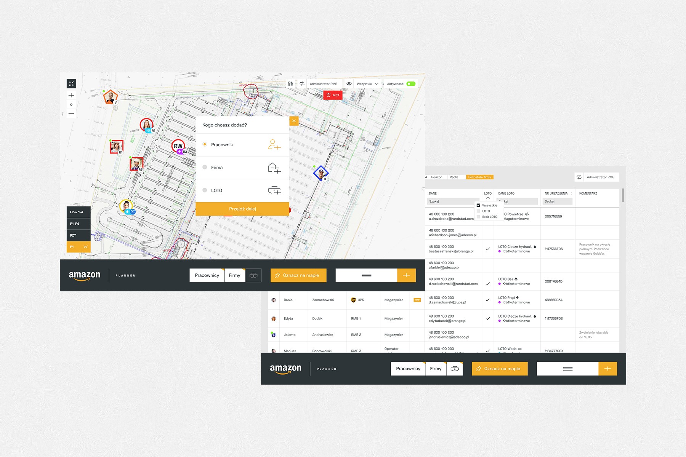Collapse the LOTO column filter chevron
Viewport: 686px width, 457px height.
click(x=488, y=198)
